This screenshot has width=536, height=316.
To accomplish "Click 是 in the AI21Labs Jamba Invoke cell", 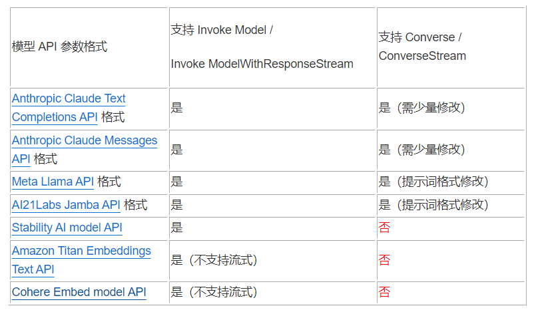I will [x=176, y=205].
